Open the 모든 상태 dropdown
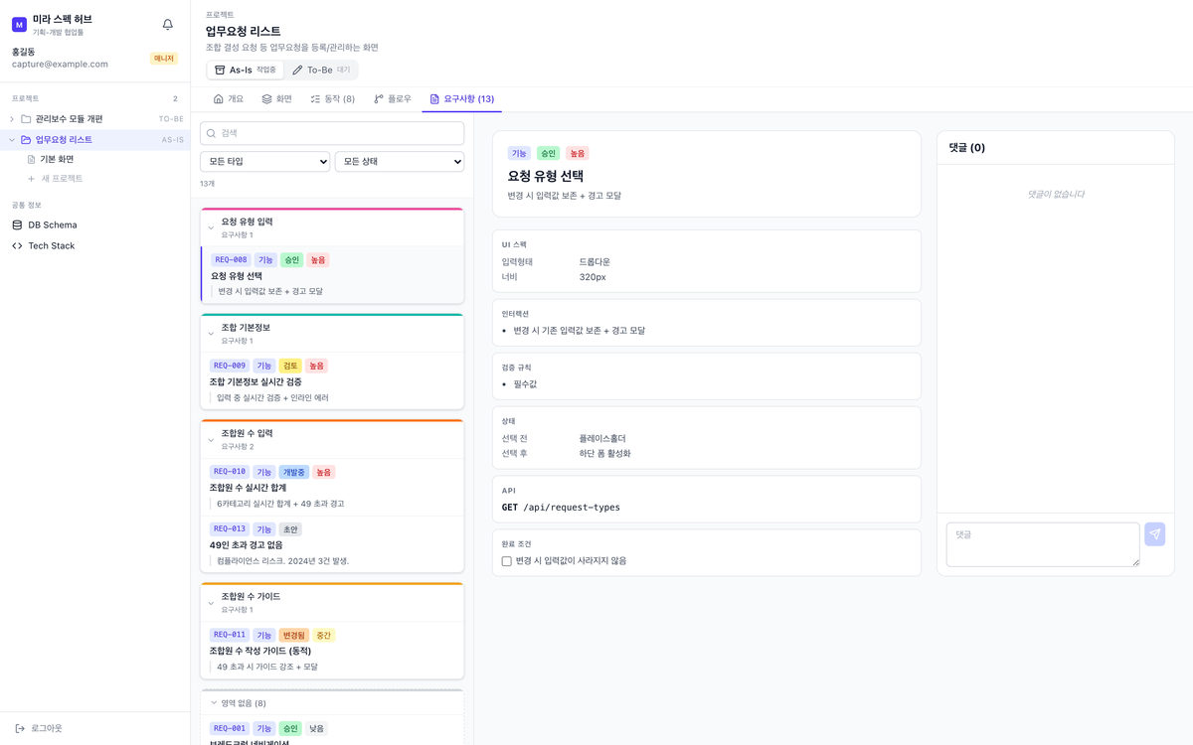 click(x=400, y=161)
